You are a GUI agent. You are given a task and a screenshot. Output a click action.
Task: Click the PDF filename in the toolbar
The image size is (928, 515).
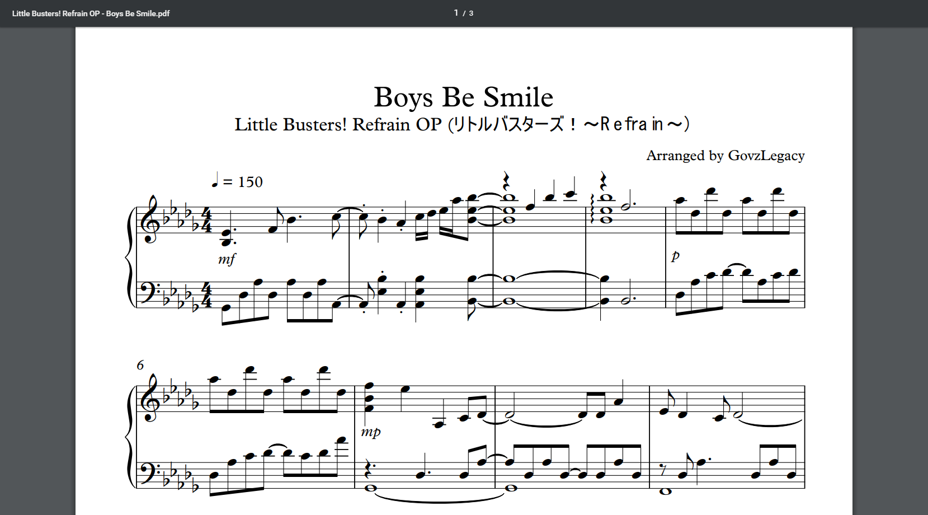coord(91,13)
